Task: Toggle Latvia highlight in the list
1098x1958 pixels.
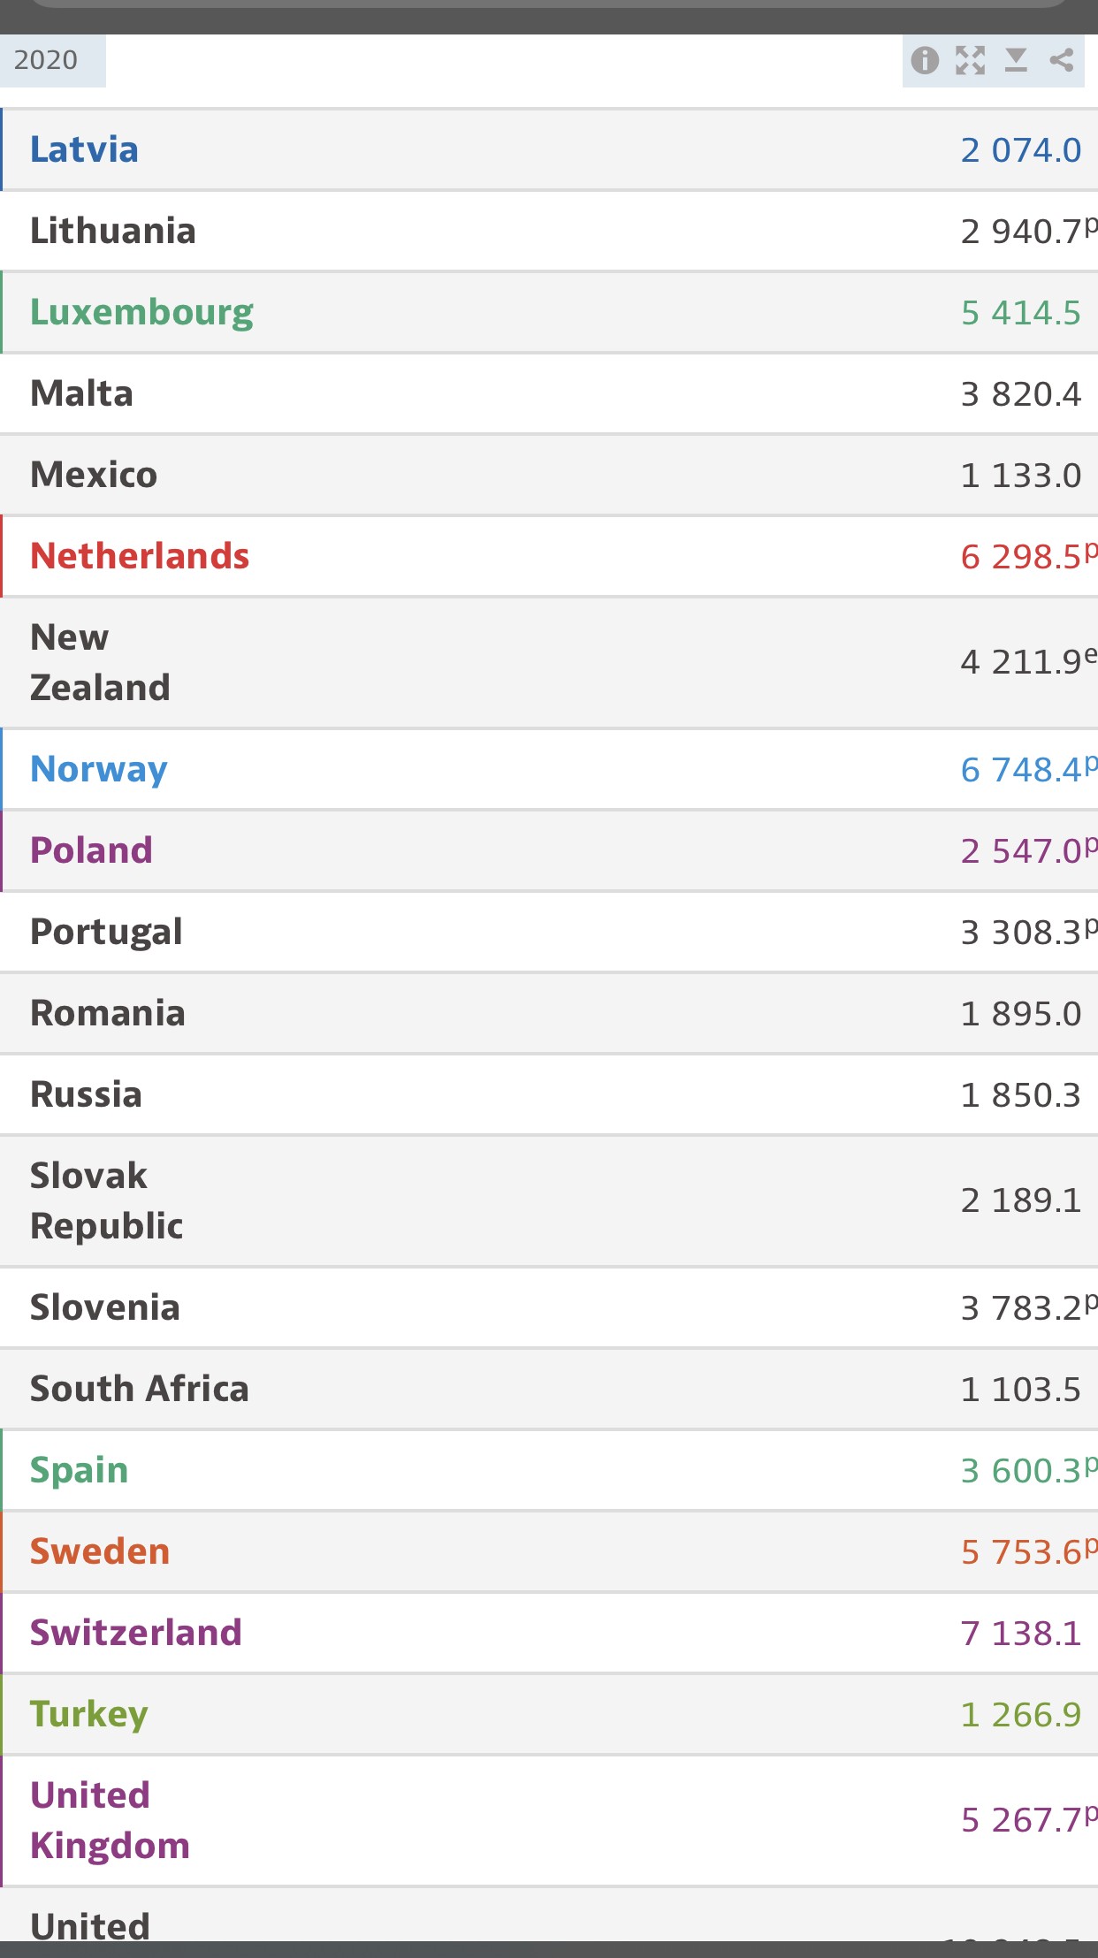Action: [x=549, y=149]
